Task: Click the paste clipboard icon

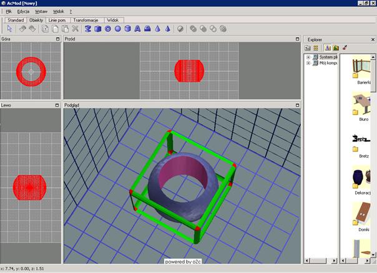Action: [x=65, y=29]
